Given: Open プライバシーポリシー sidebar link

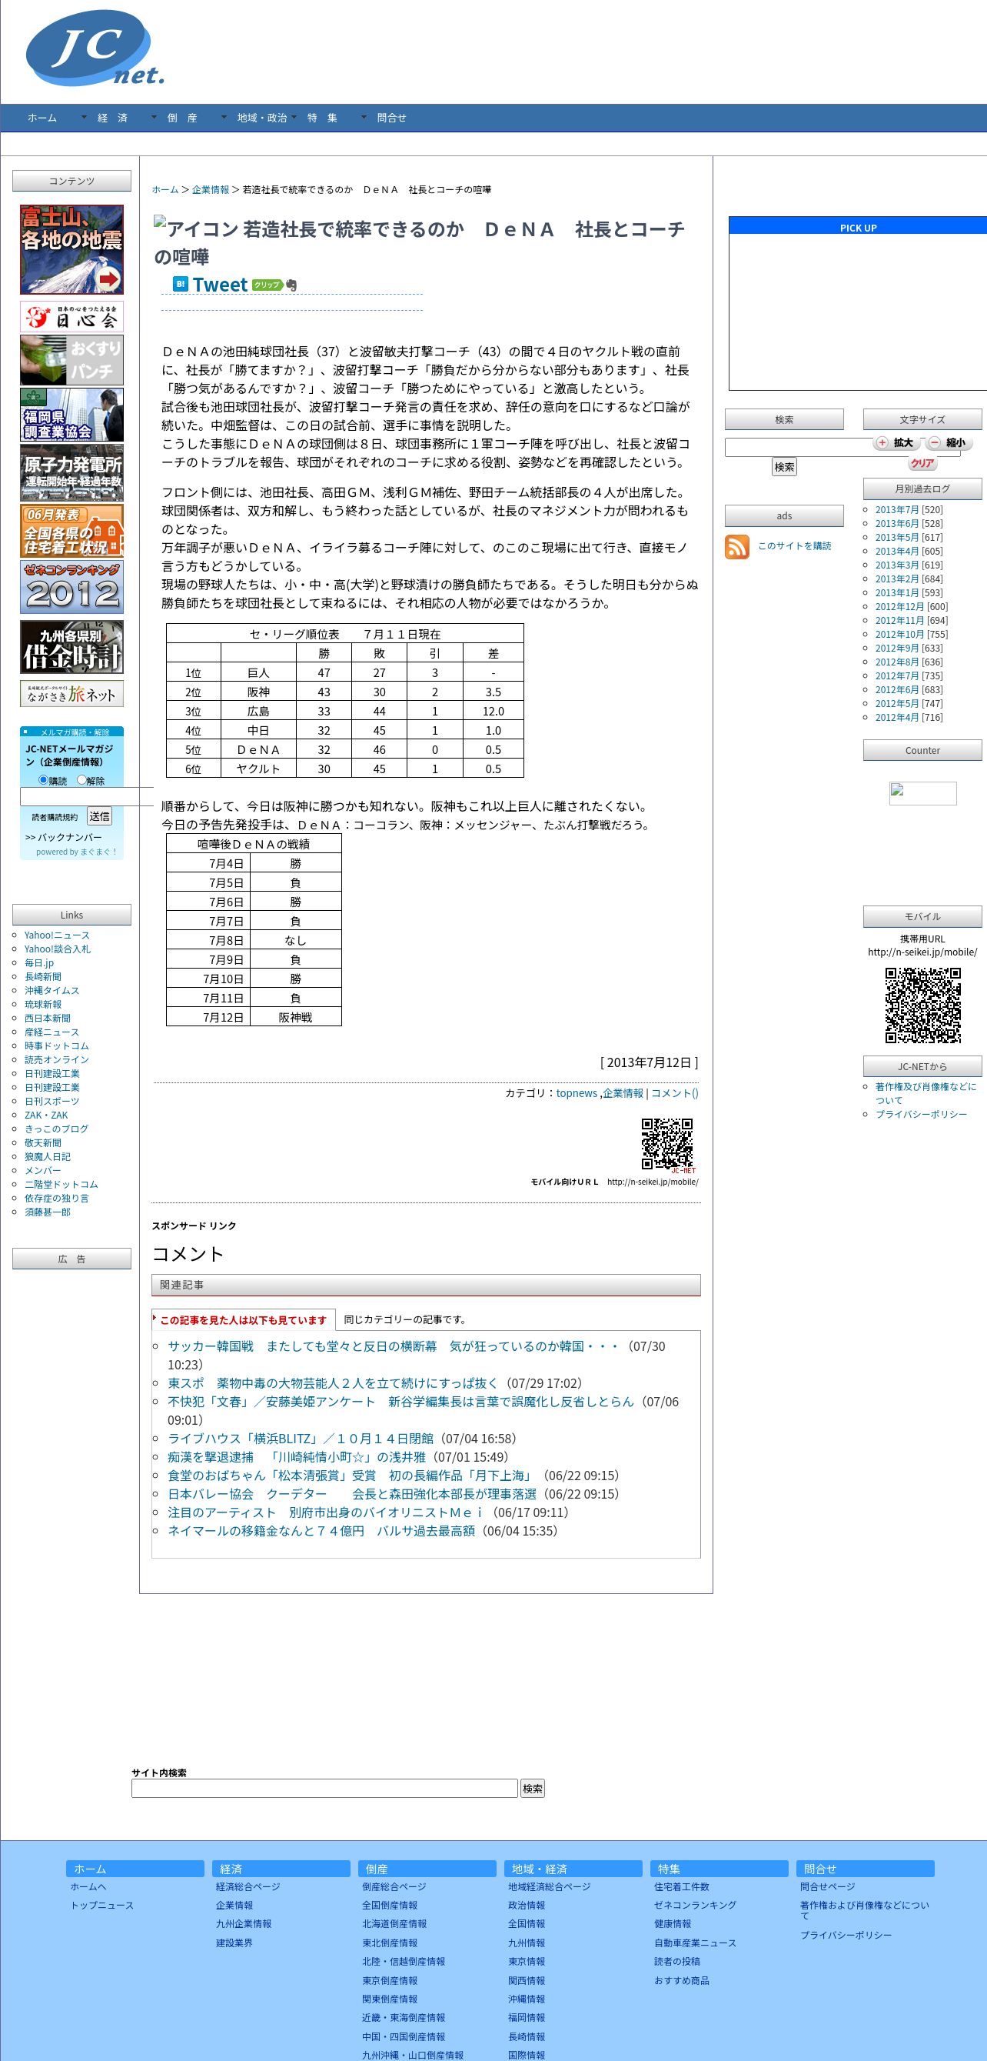Looking at the screenshot, I should click(921, 1115).
